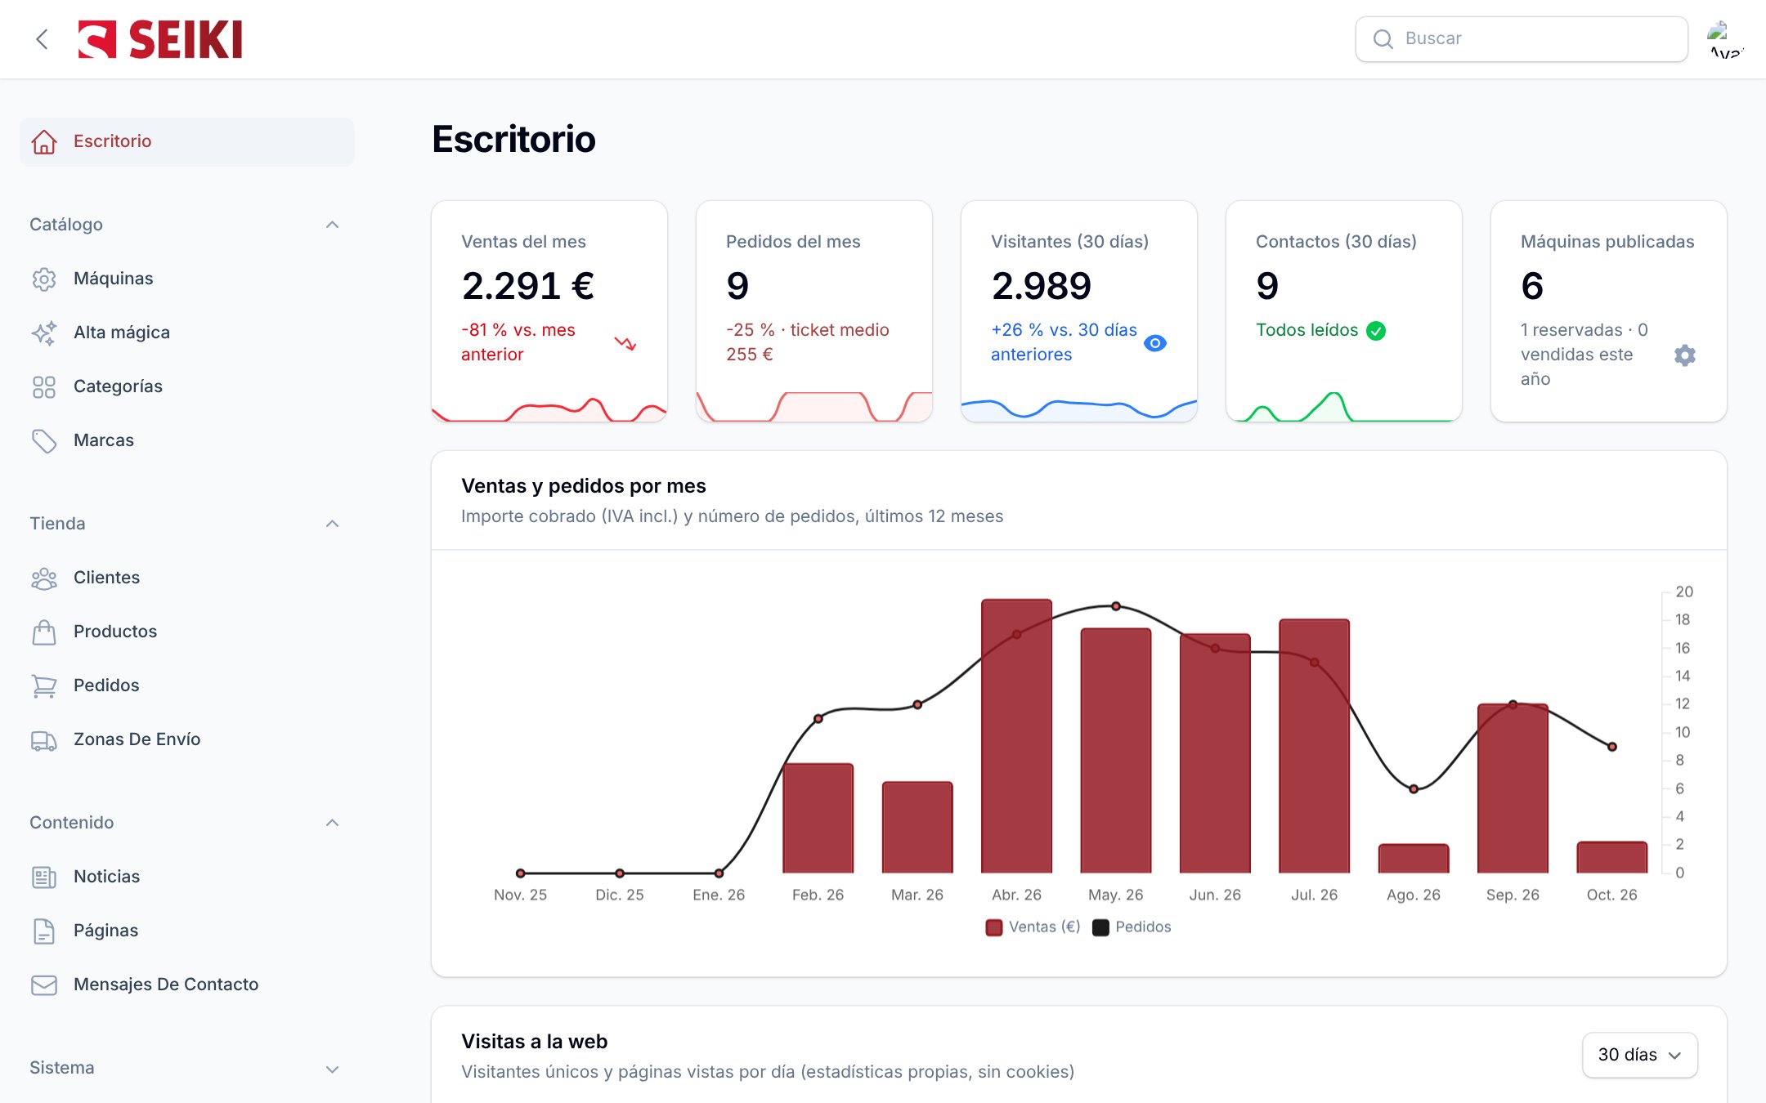
Task: Click the Pedidos cart icon
Action: [x=44, y=685]
